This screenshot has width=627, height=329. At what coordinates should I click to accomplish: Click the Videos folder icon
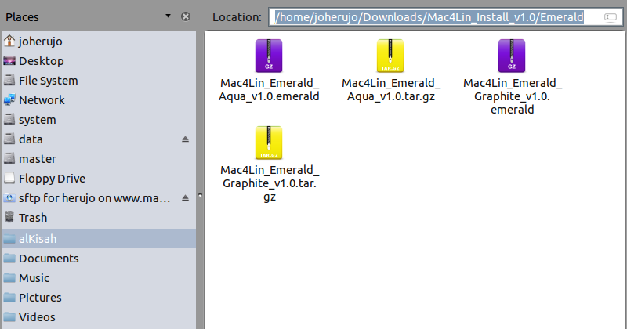(9, 317)
